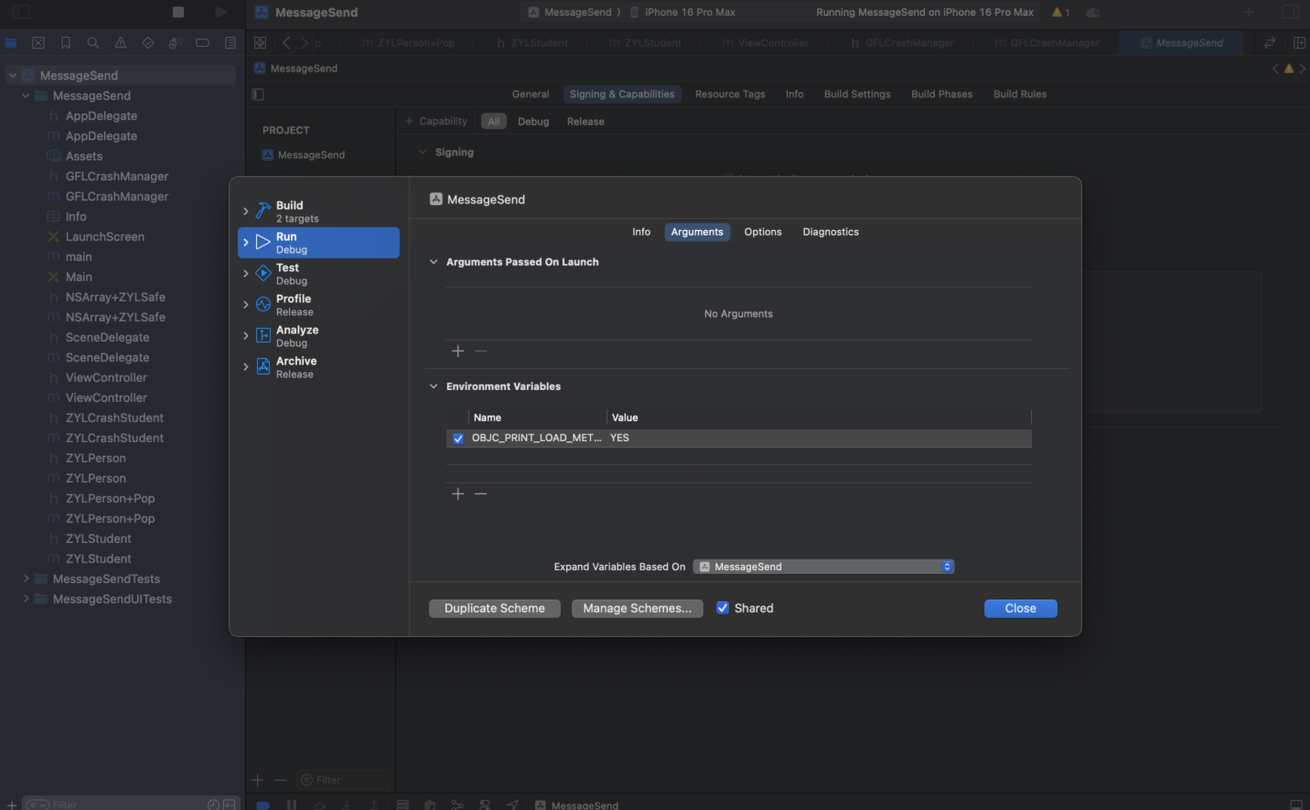Go forward with the editor forward arrow

click(x=305, y=43)
